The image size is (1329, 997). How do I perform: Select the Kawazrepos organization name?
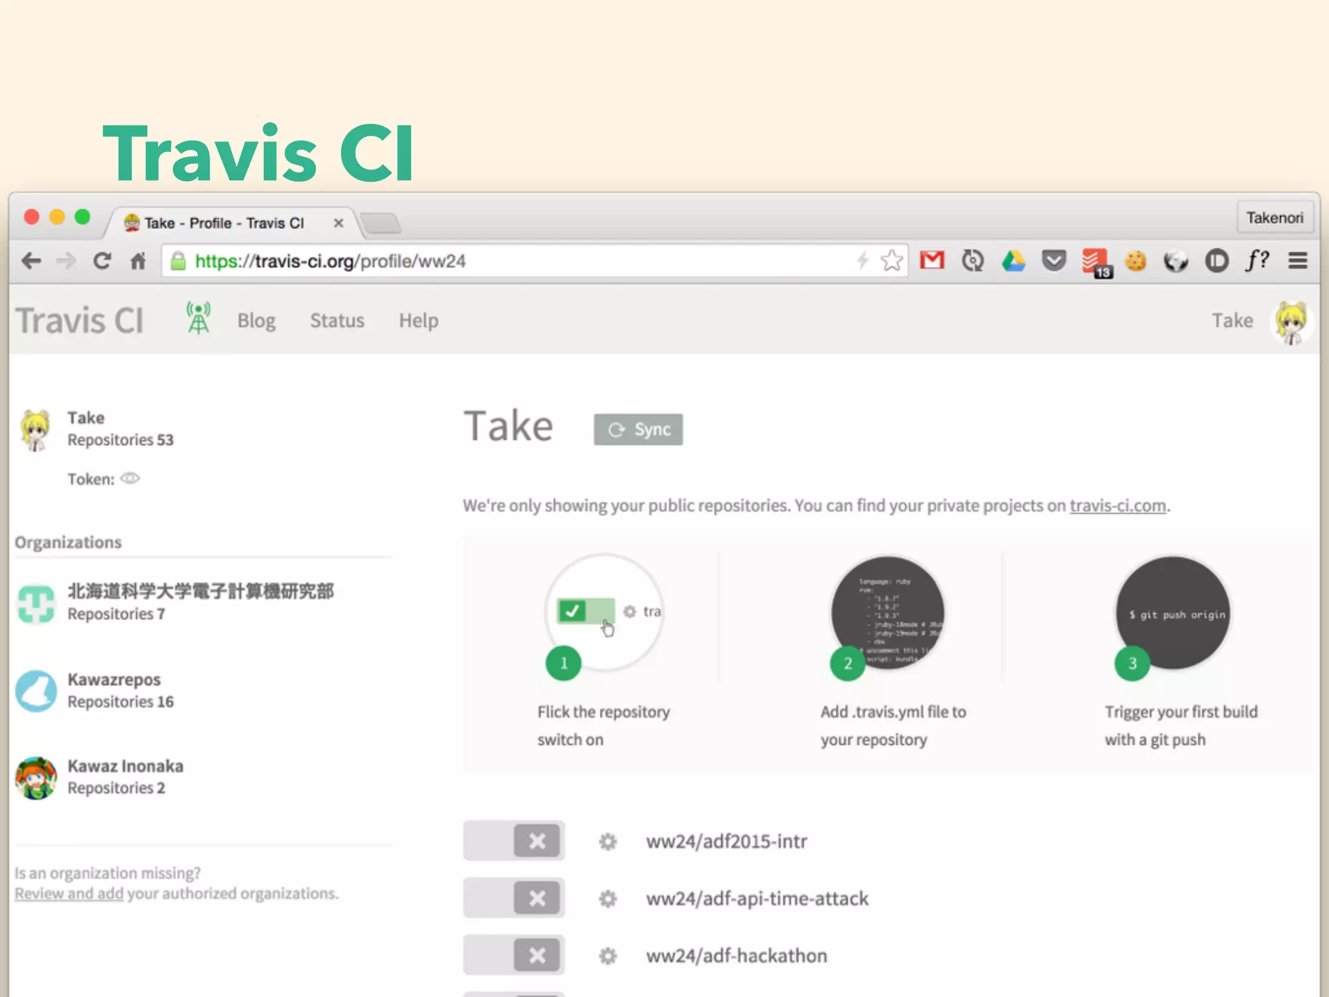(114, 680)
